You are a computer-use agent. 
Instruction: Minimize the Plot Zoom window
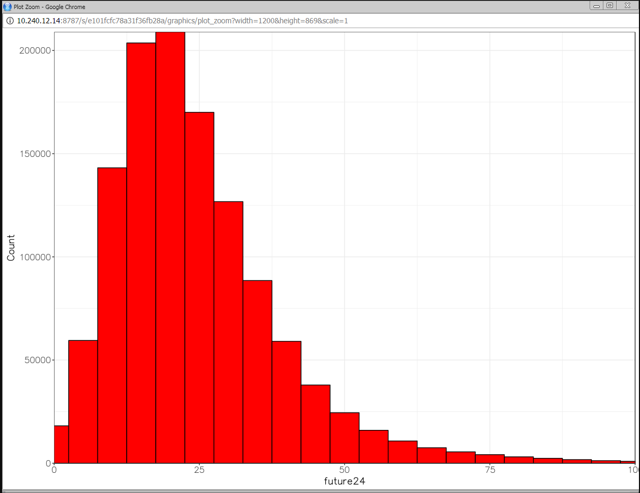point(597,5)
